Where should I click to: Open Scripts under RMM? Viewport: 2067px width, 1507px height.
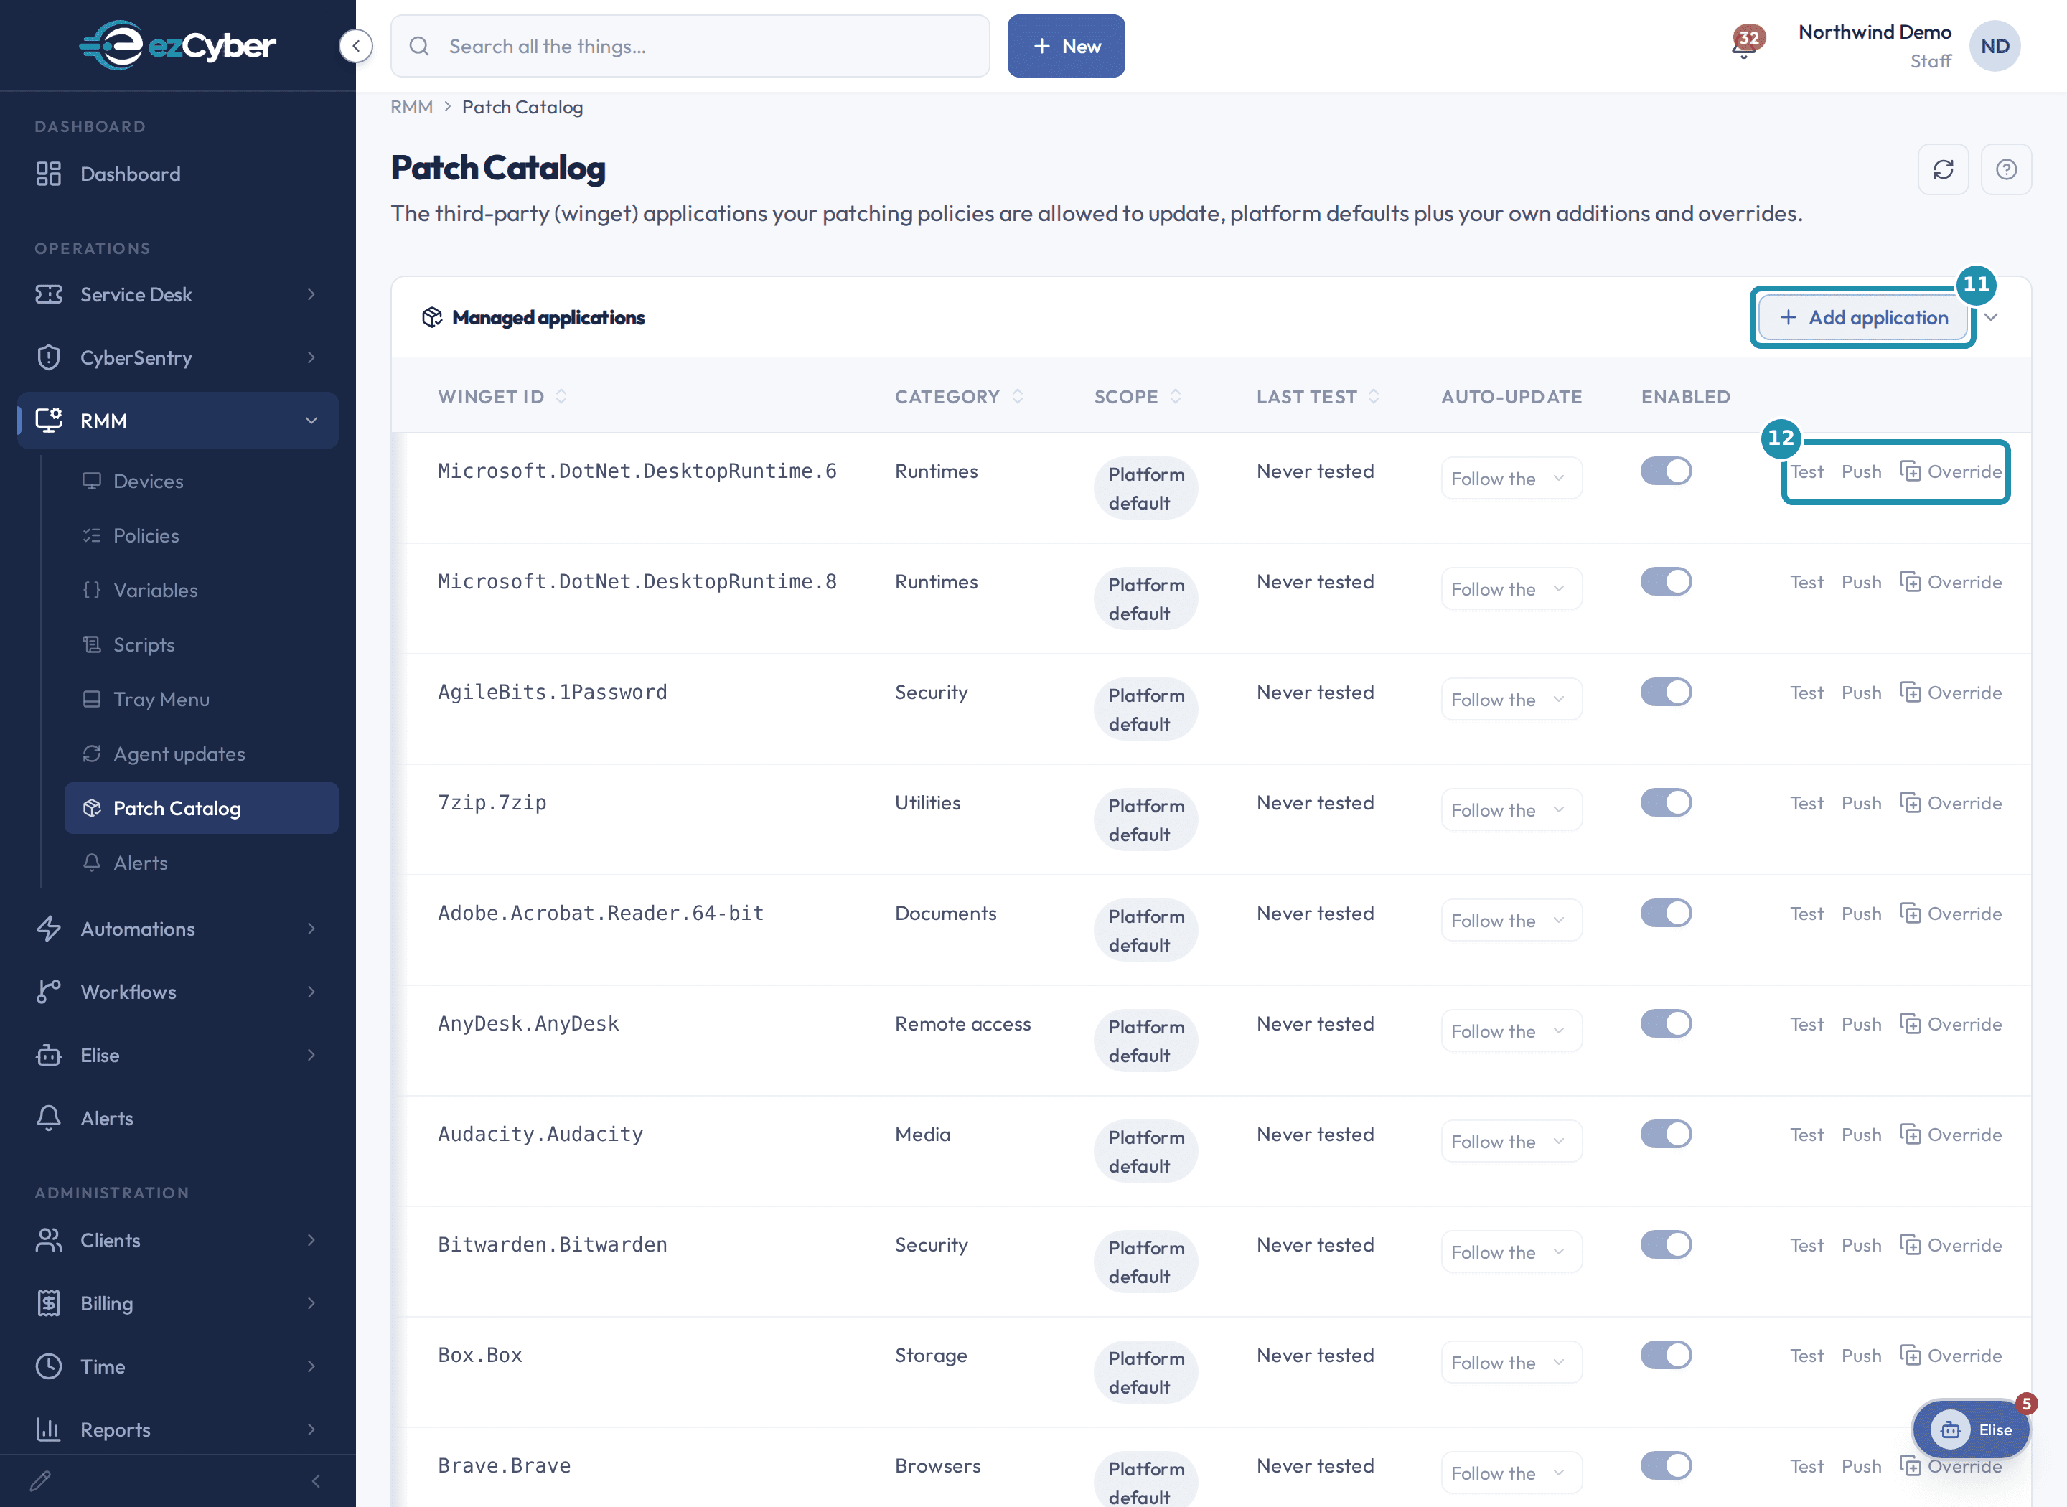(201, 644)
